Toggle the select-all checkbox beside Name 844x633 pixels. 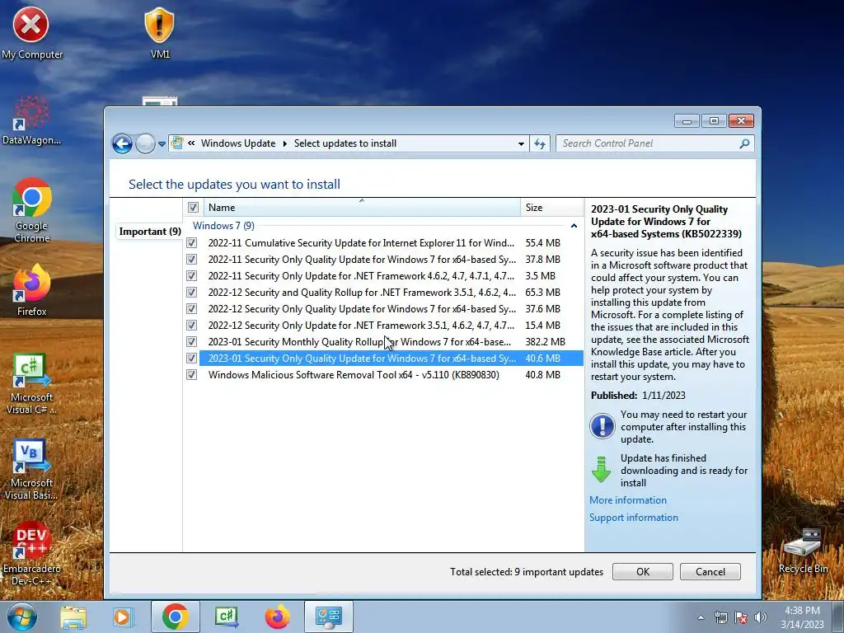click(193, 207)
